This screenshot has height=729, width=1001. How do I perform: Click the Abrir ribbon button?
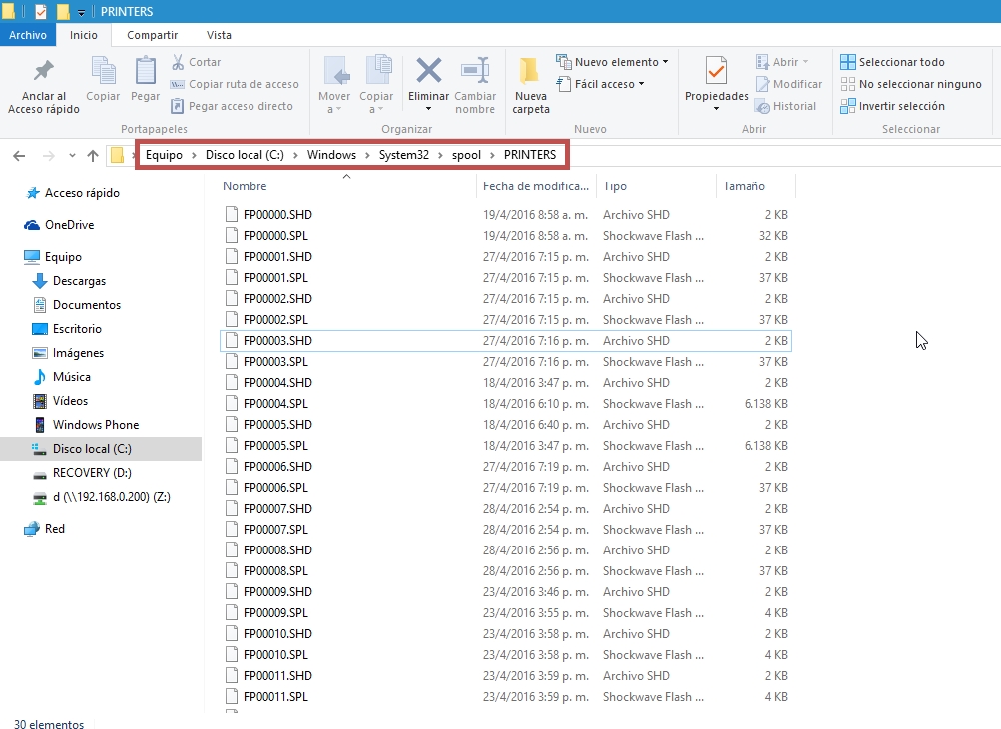(782, 62)
